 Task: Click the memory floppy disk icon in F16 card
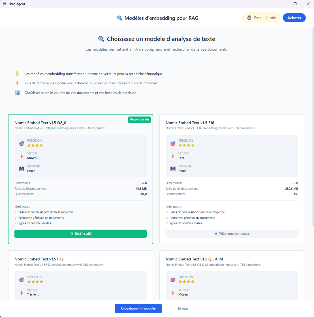(x=173, y=169)
